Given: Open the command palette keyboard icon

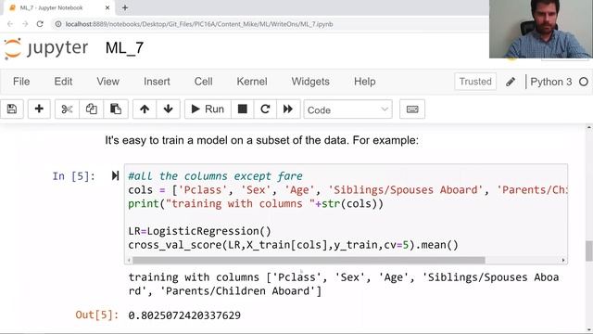Looking at the screenshot, I should (x=412, y=109).
